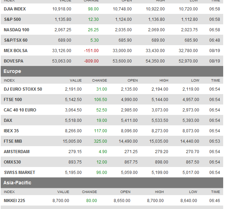227x209 pixels.
Task: Open the AMSTERDAM index name
Action: [17, 152]
